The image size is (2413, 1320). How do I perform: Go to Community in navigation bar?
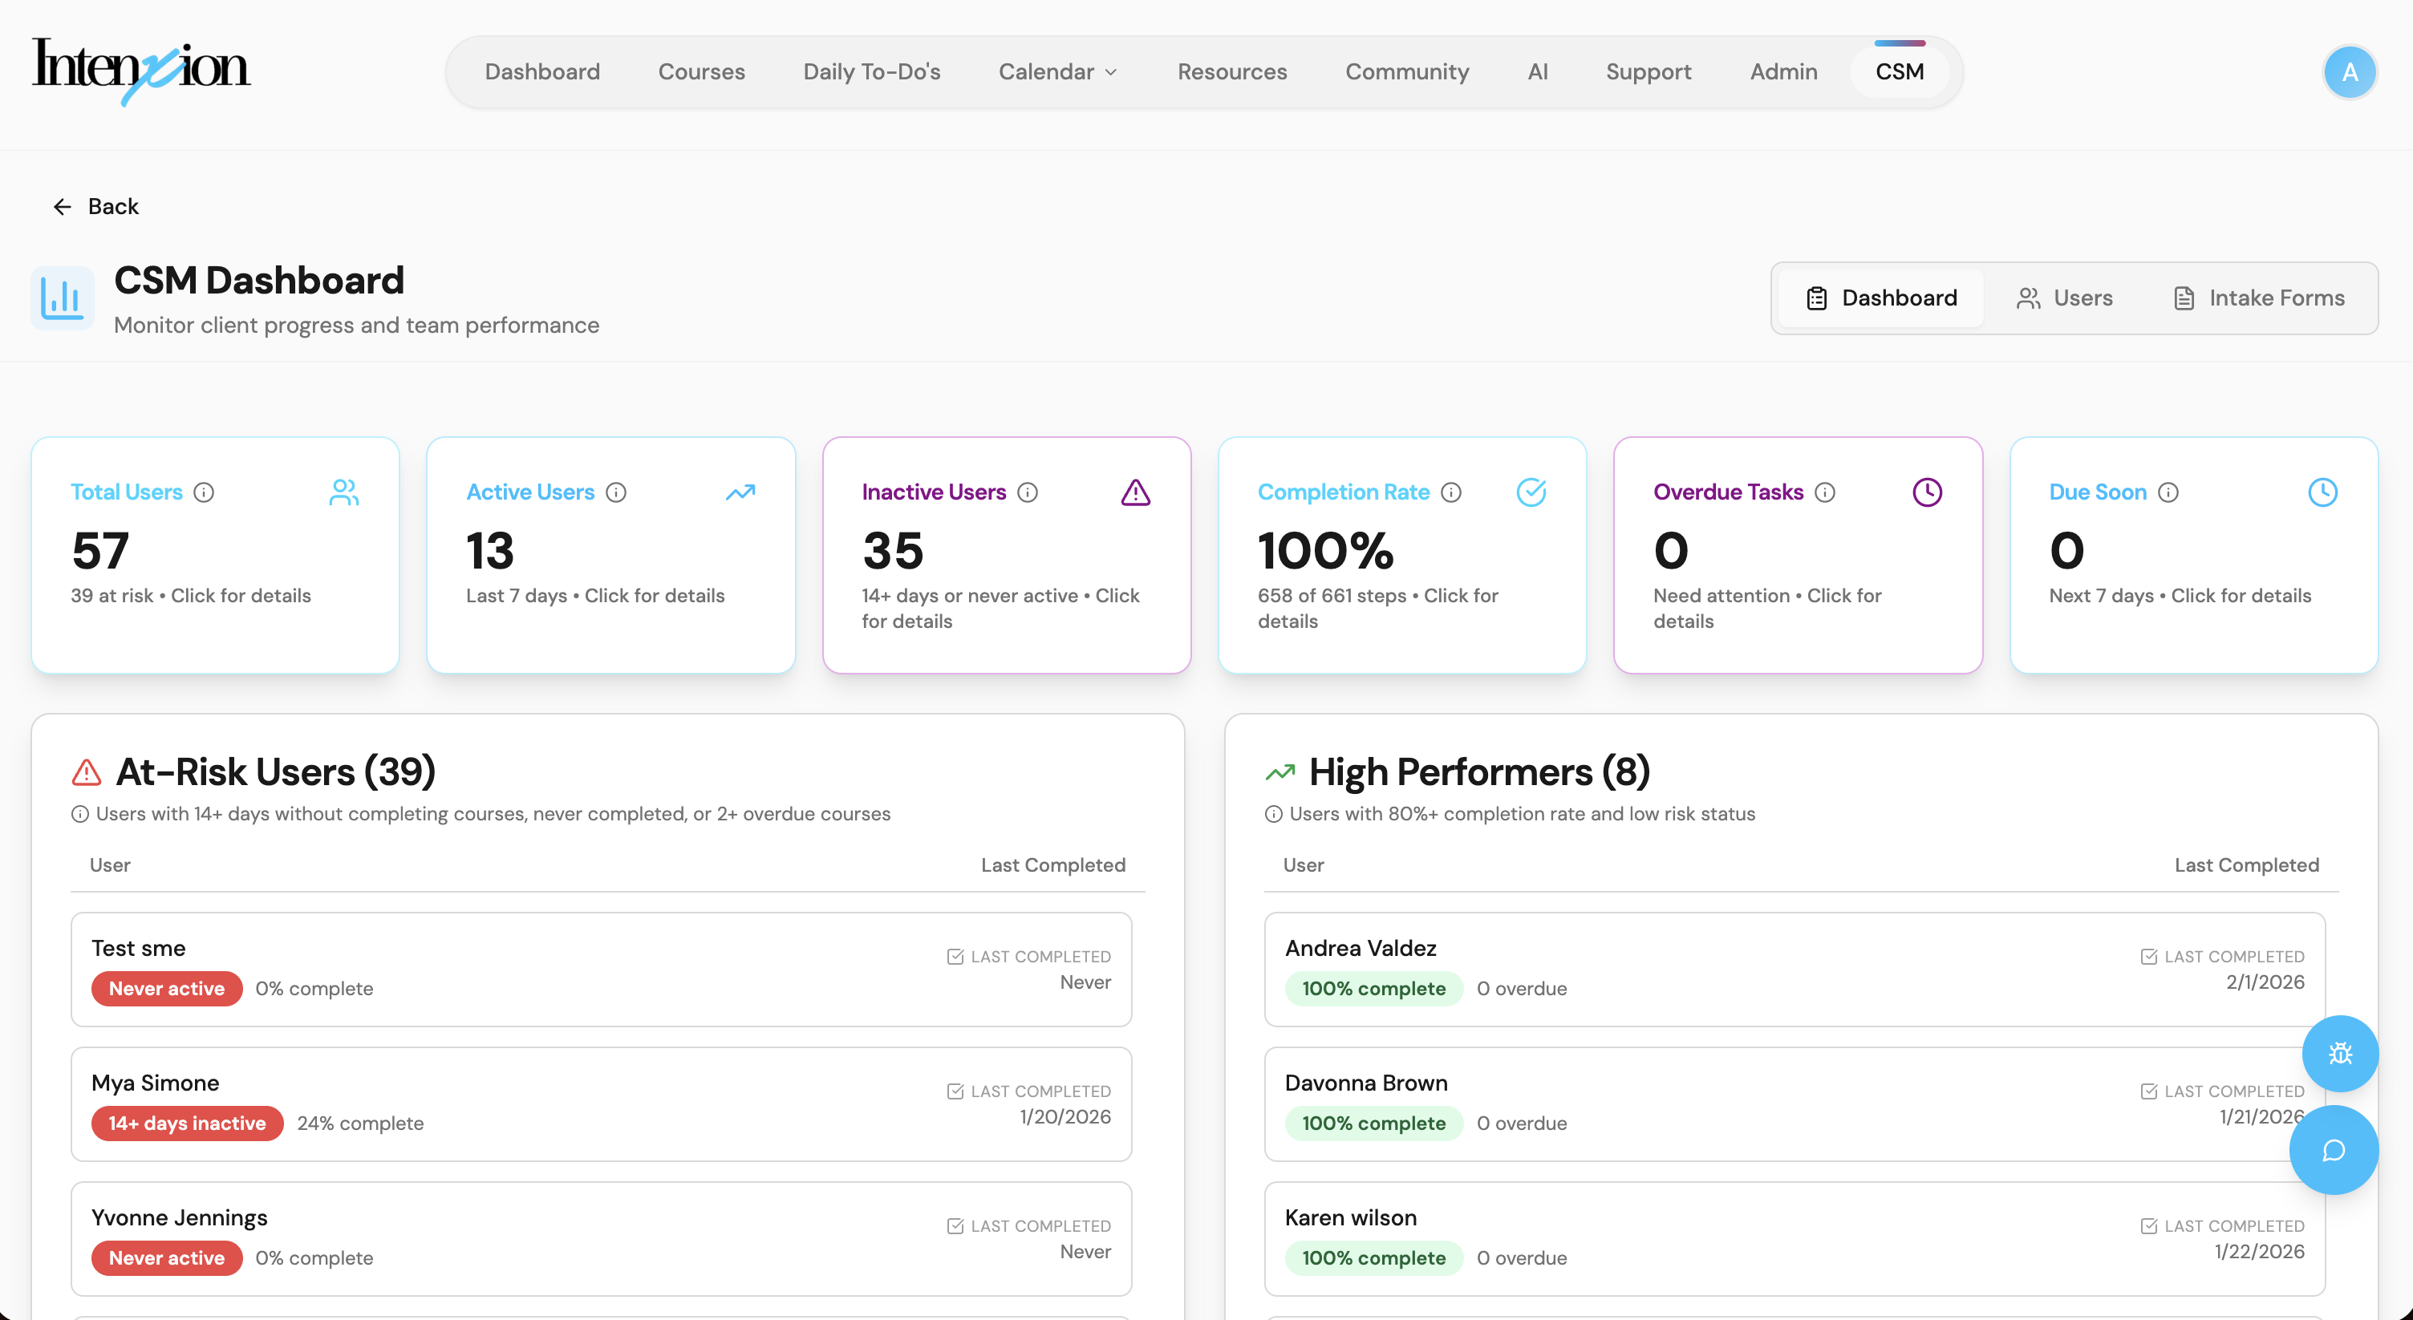pos(1407,72)
